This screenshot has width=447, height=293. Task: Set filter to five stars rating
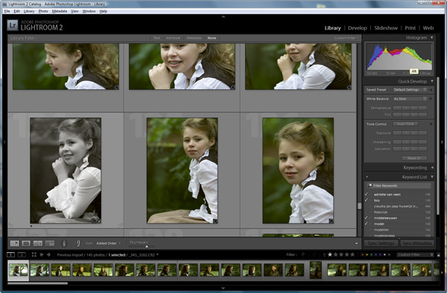pyautogui.click(x=352, y=254)
